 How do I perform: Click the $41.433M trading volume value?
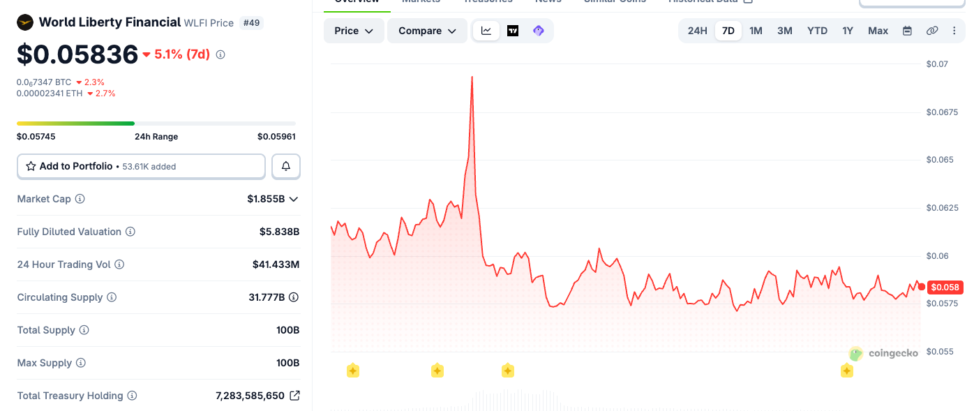[276, 264]
